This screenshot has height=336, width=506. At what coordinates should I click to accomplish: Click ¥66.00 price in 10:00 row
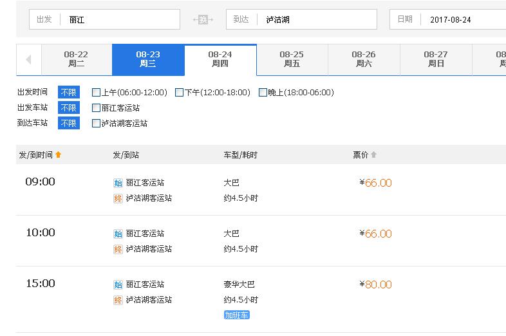375,234
